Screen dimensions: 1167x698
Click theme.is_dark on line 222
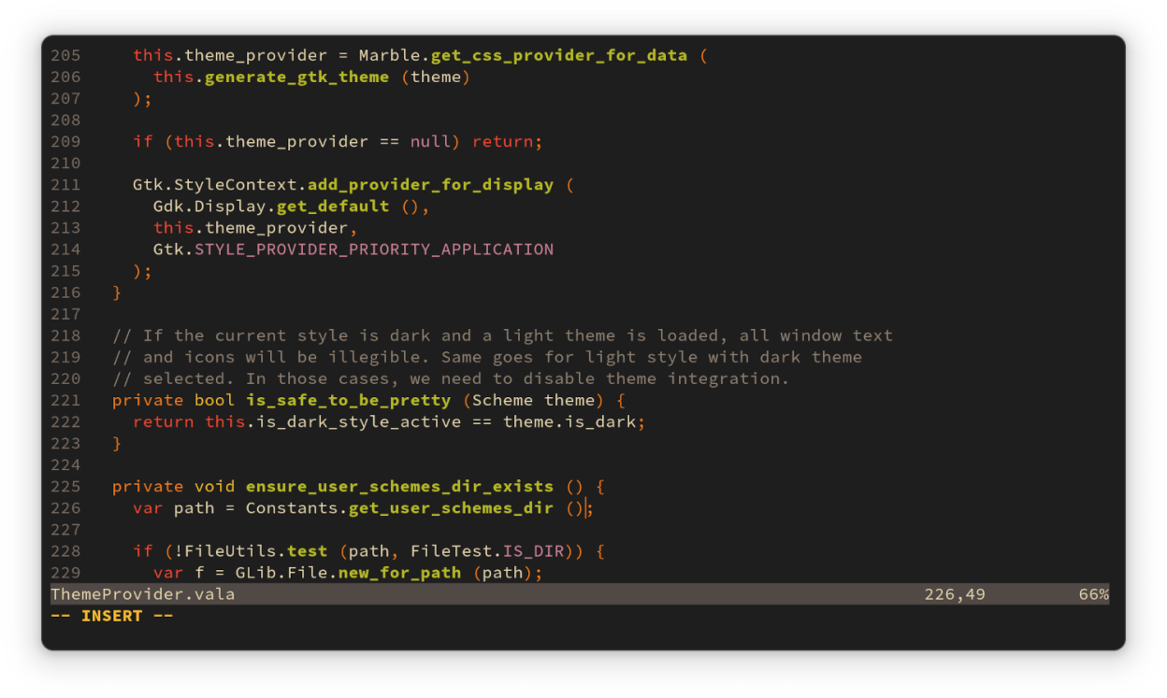(569, 421)
